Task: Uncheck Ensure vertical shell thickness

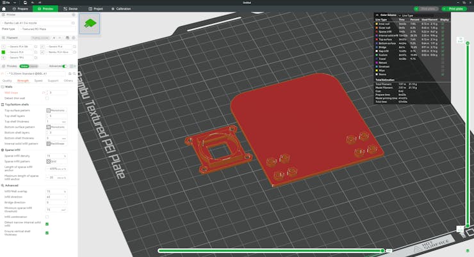Action: pos(47,233)
